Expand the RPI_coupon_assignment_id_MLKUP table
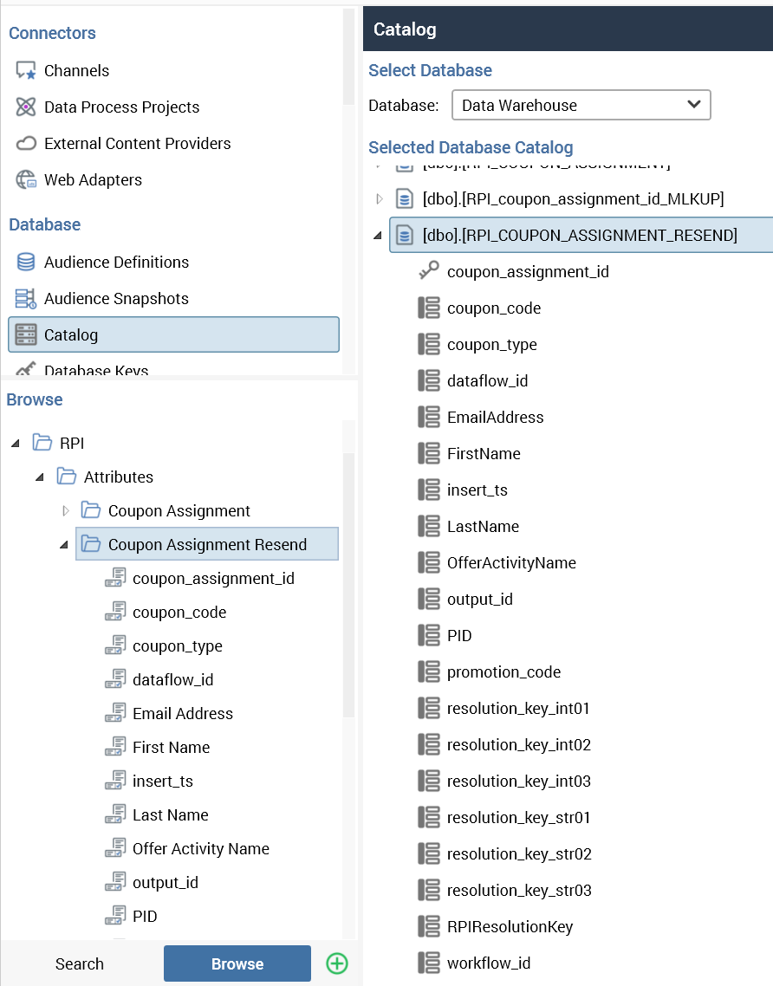Image resolution: width=773 pixels, height=986 pixels. point(379,199)
